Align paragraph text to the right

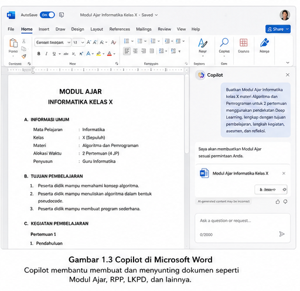tap(144, 51)
